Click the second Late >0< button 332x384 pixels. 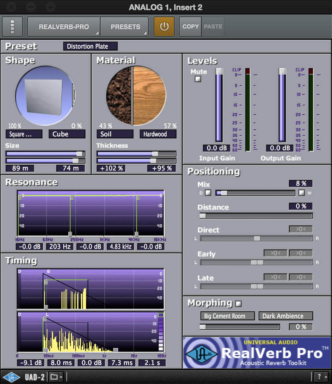(x=301, y=277)
